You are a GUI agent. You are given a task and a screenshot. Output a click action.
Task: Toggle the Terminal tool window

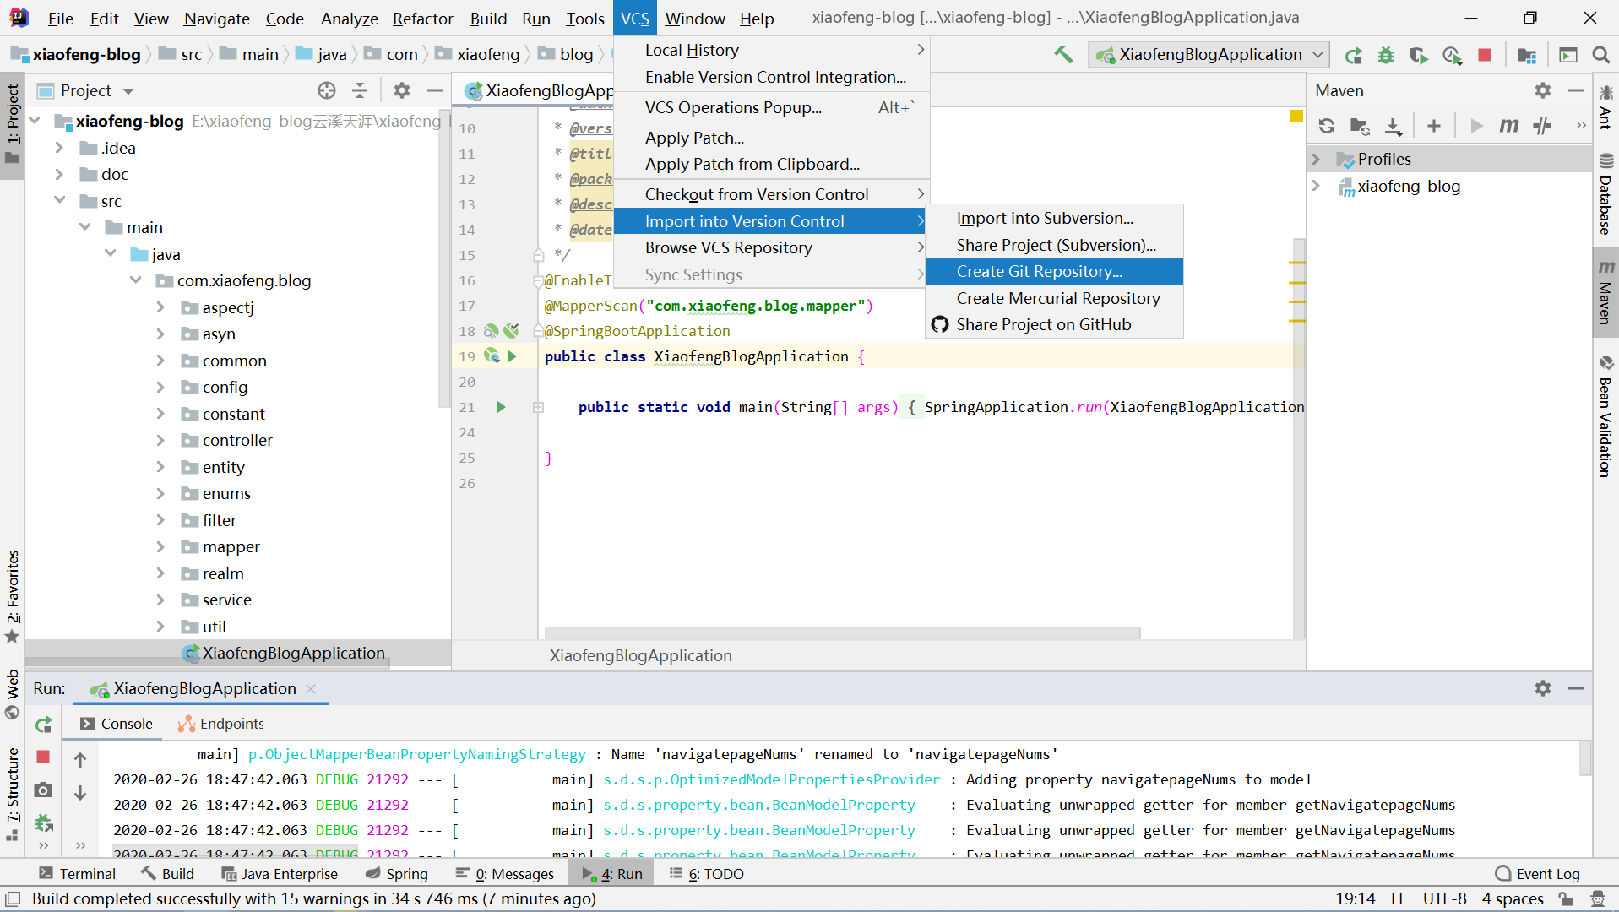pyautogui.click(x=77, y=874)
